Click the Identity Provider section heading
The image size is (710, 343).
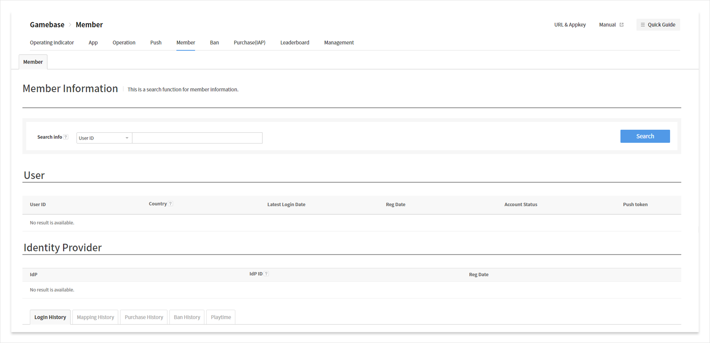pos(63,248)
